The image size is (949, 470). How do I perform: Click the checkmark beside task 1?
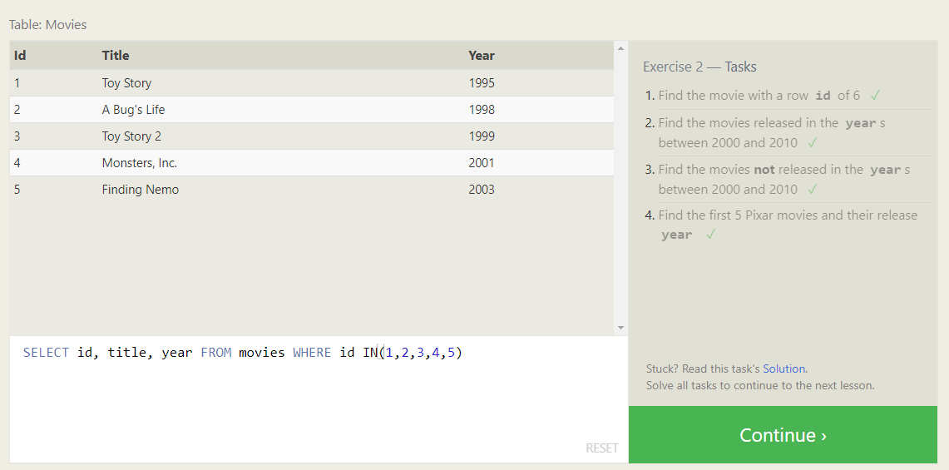click(874, 96)
